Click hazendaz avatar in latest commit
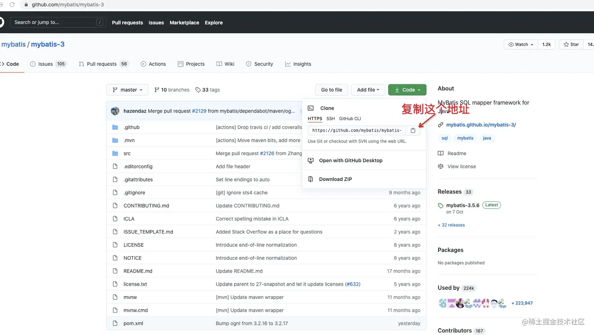 click(115, 111)
